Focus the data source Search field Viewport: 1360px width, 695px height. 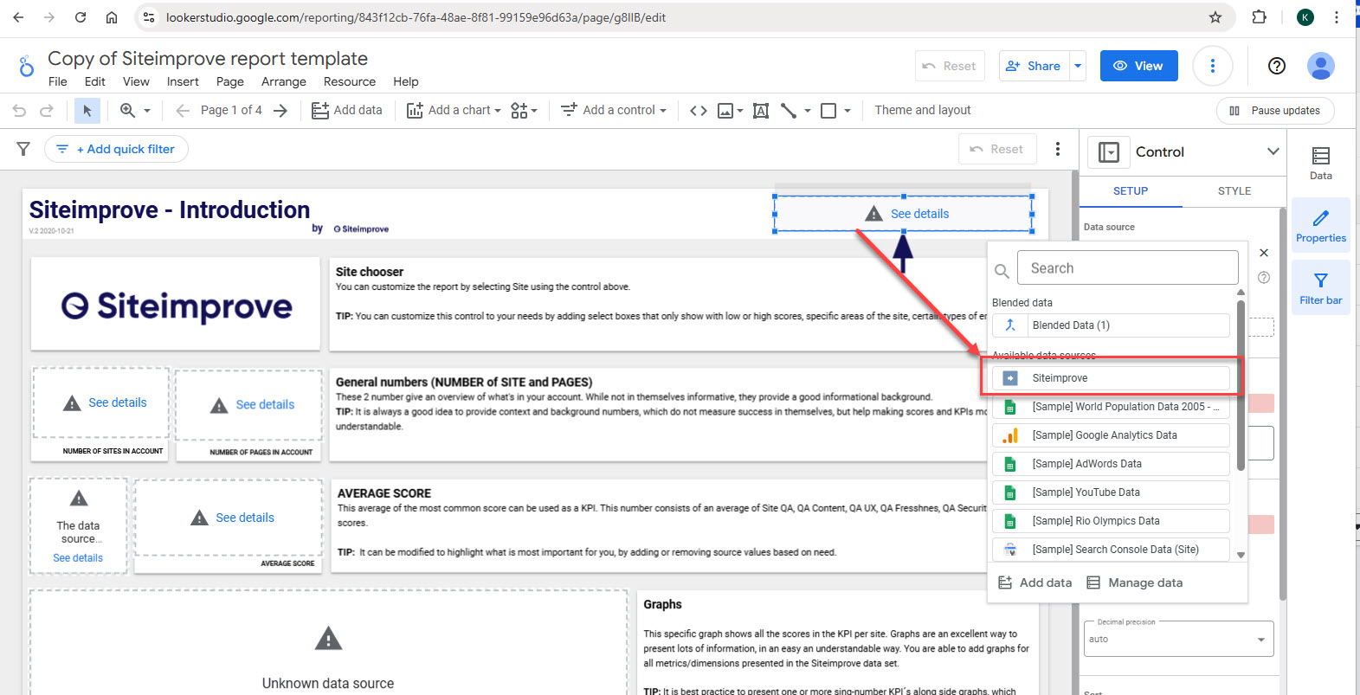click(1128, 268)
